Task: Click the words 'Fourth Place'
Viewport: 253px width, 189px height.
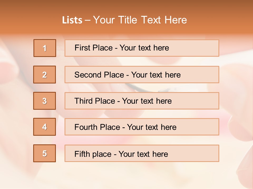Action: click(x=97, y=127)
